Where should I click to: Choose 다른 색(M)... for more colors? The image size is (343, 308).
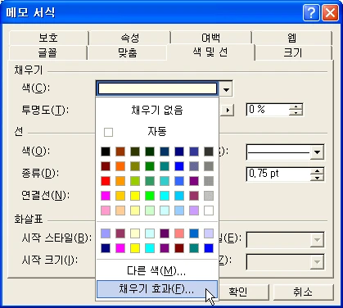coord(157,271)
